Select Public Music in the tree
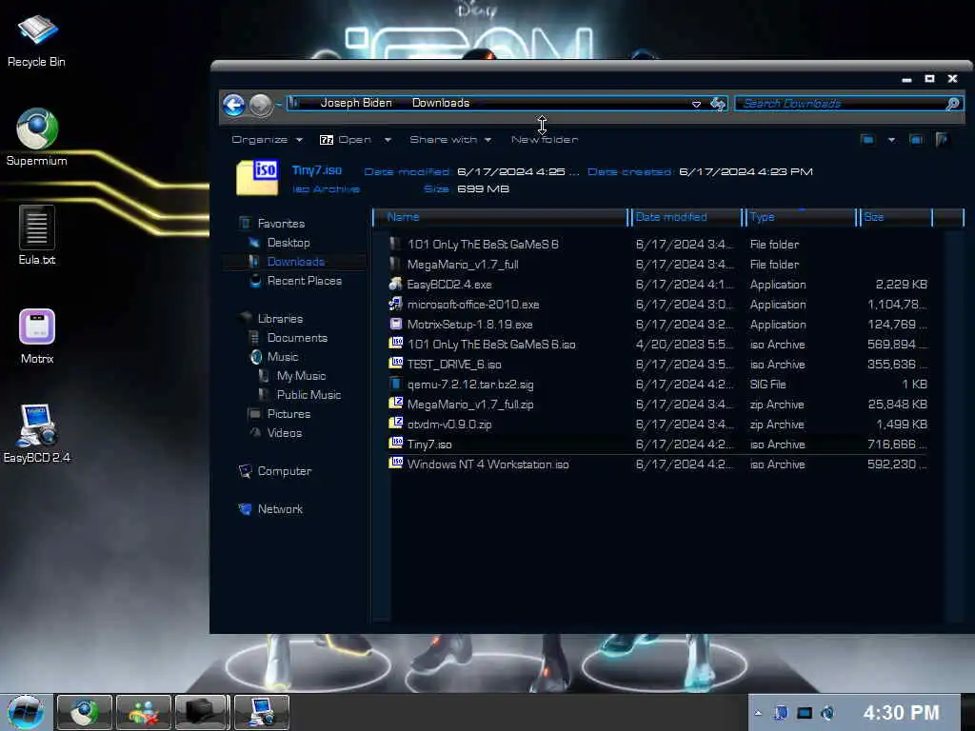Viewport: 975px width, 731px height. pos(308,395)
